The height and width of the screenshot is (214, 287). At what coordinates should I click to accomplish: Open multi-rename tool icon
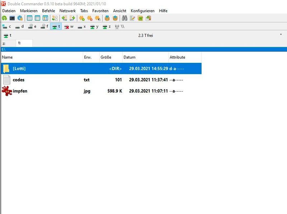[x=132, y=18]
